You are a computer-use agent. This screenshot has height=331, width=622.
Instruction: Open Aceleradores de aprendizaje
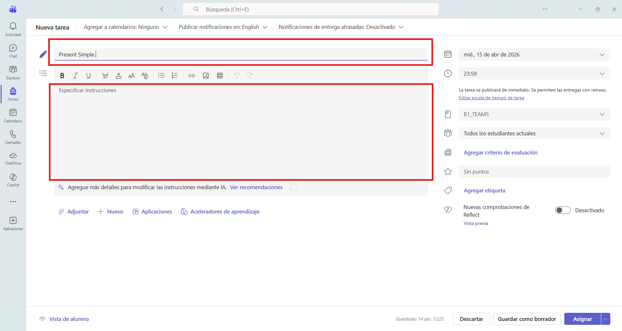(220, 212)
